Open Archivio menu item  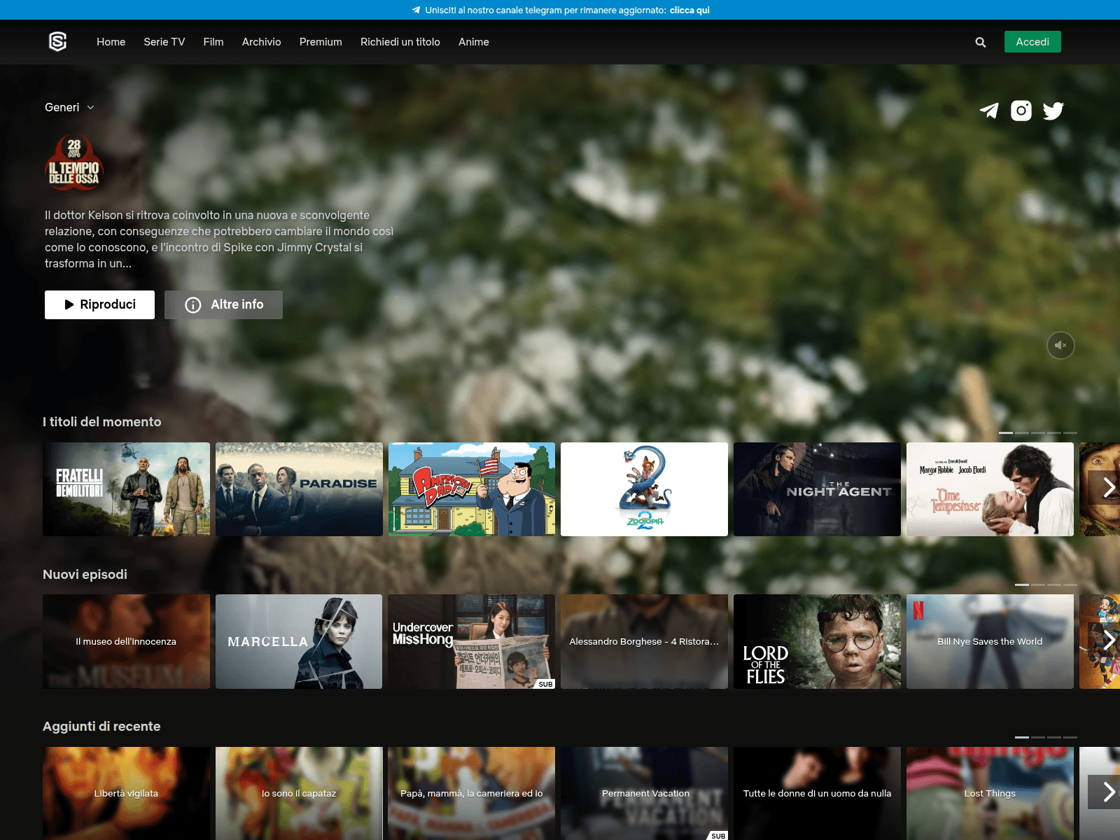tap(262, 42)
